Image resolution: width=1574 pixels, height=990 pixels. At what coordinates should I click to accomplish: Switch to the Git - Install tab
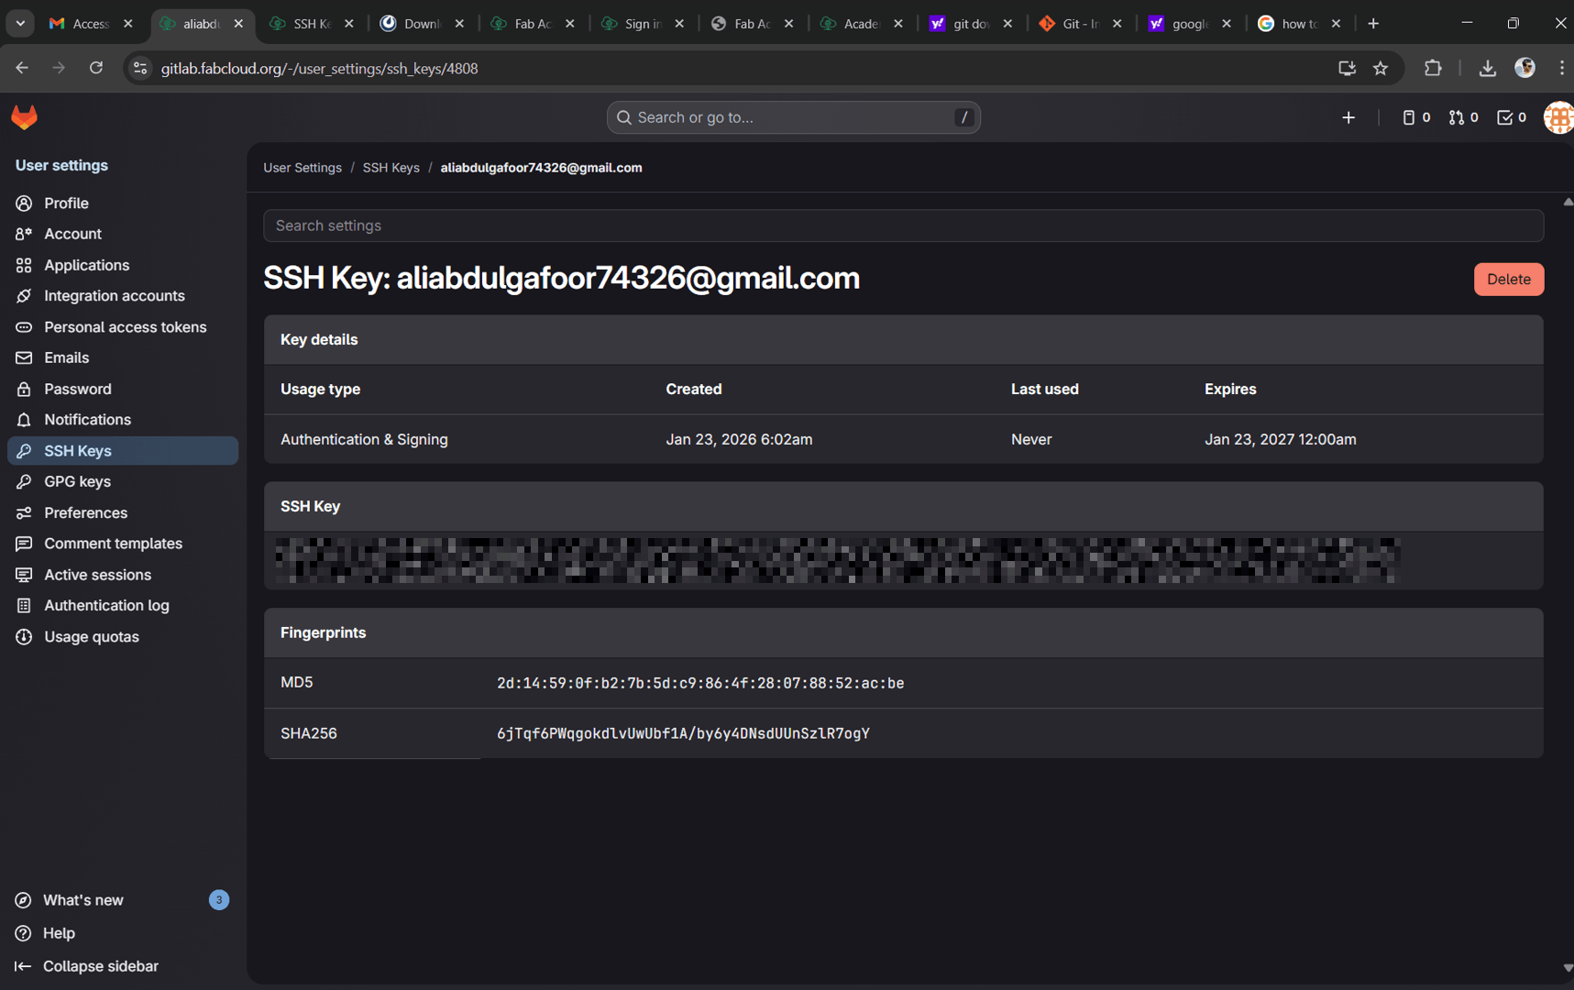pyautogui.click(x=1081, y=24)
